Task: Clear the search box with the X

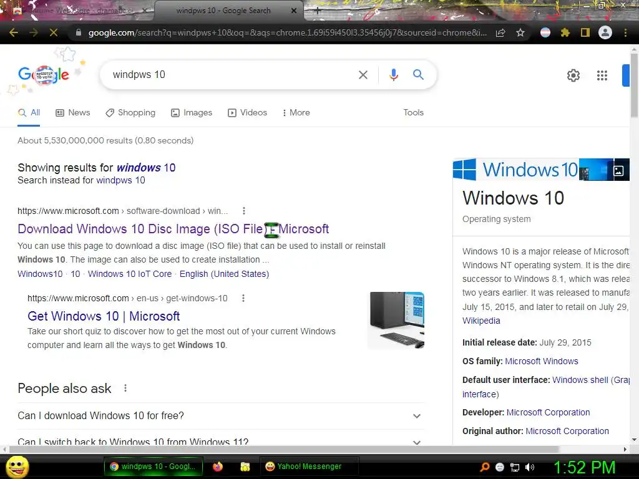Action: (x=363, y=75)
